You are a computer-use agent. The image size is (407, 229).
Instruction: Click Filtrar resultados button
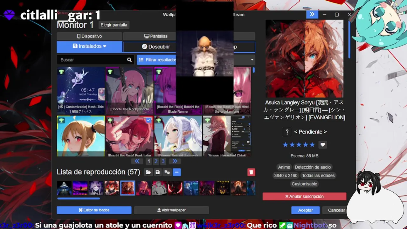click(157, 60)
